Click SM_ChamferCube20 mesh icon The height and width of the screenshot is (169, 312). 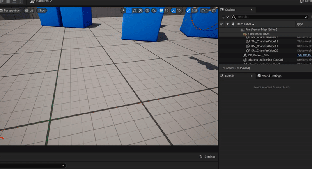(x=248, y=51)
